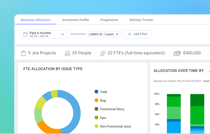Click the money bills icon beside $400,500
210x134 pixels.
point(177,53)
